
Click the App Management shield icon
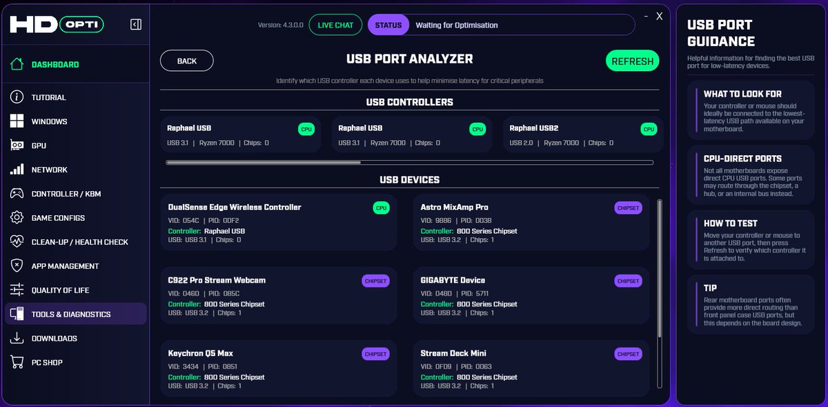point(17,266)
